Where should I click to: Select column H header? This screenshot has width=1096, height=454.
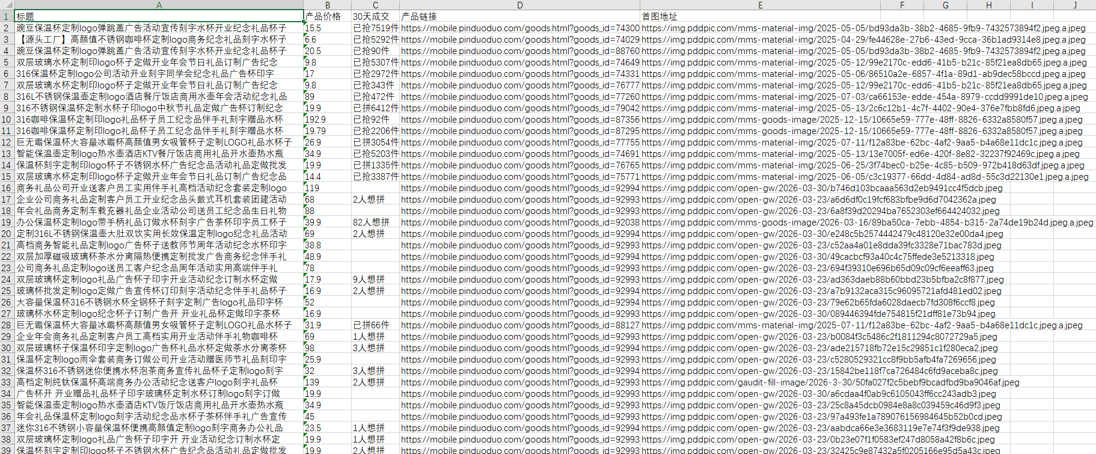coord(988,5)
